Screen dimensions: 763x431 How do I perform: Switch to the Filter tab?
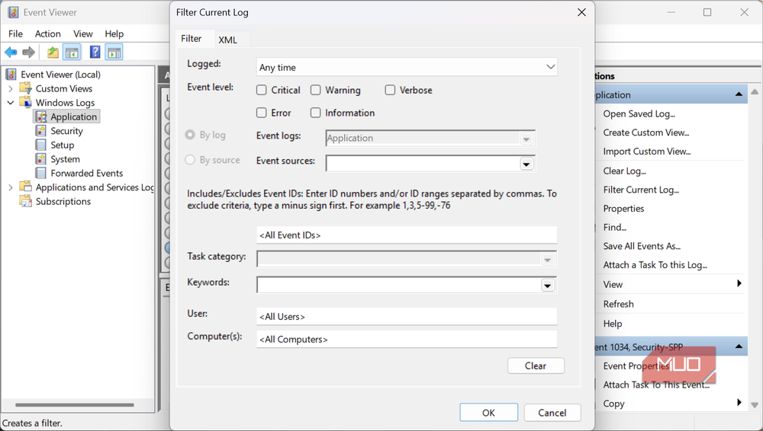192,38
